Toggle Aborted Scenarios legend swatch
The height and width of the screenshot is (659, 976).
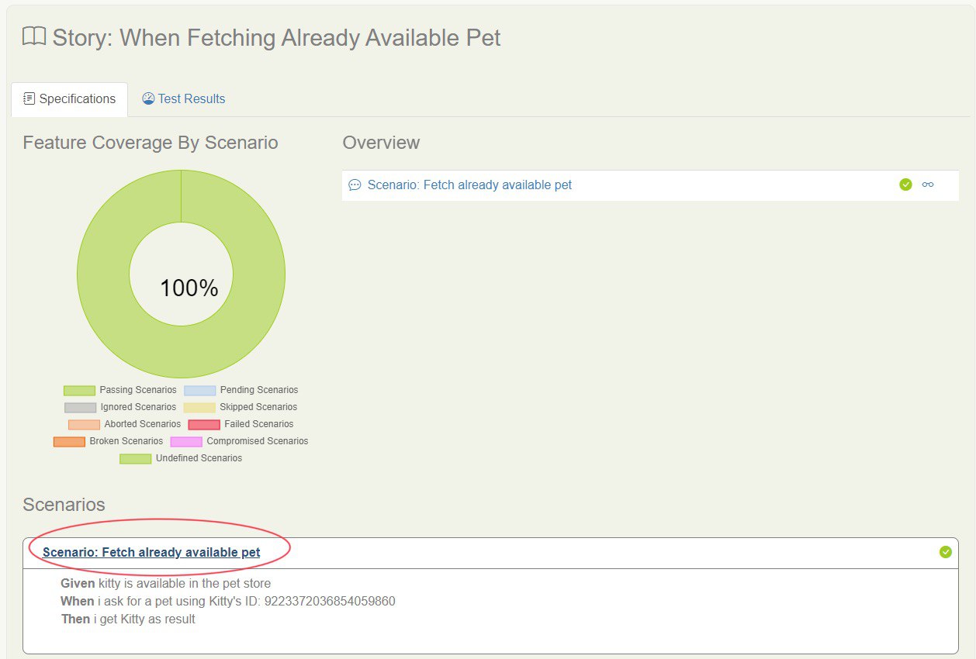[84, 425]
